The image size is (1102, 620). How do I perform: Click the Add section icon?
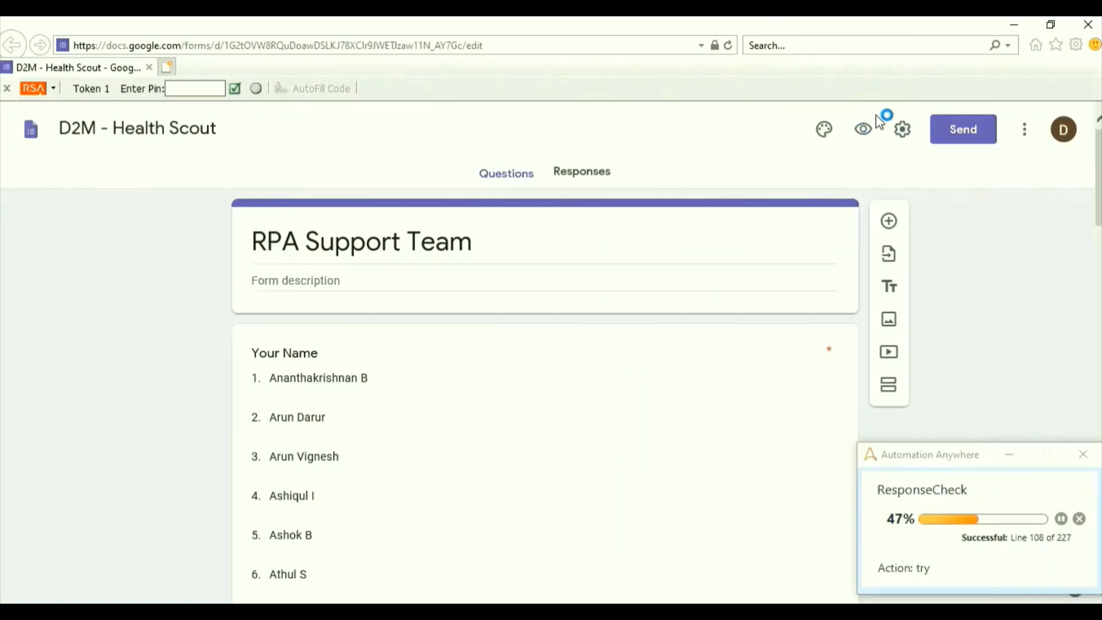click(888, 385)
